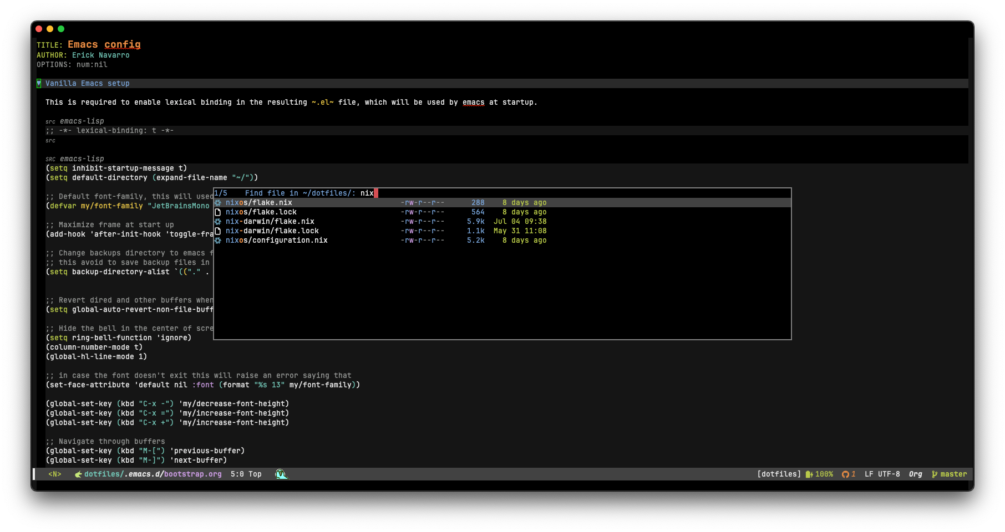Select the nixos/flake.nix candidate

[502, 203]
